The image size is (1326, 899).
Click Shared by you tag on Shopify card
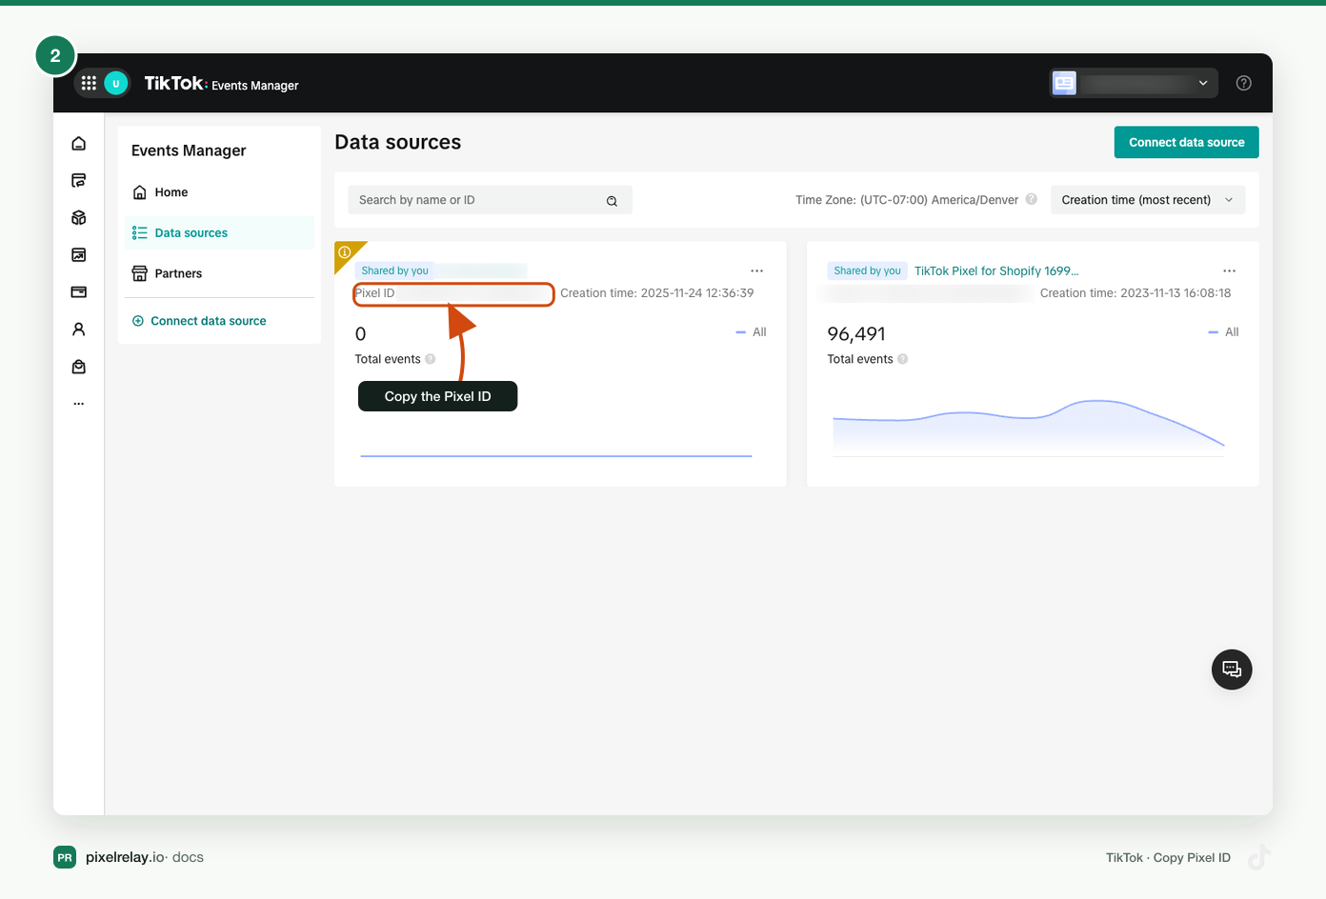tap(868, 271)
